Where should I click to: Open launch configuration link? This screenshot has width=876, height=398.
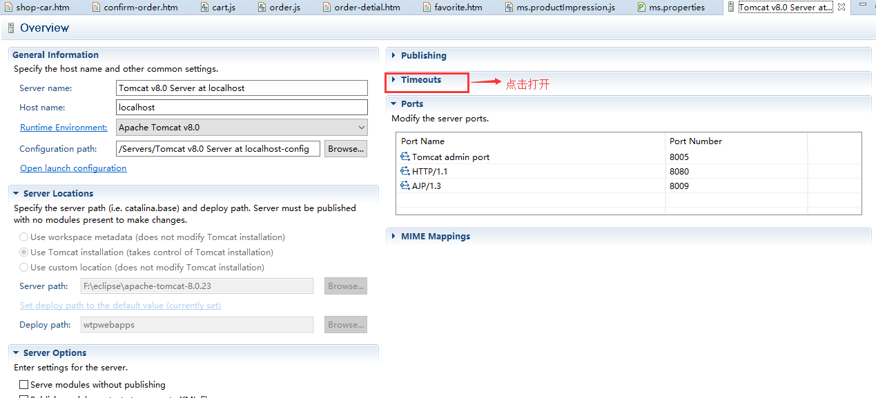73,168
